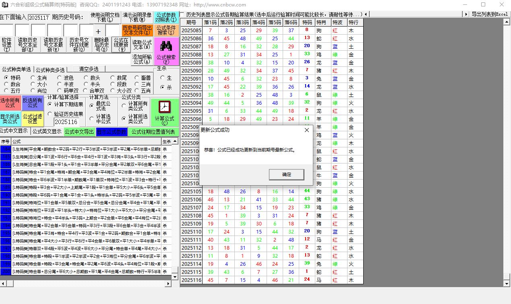Viewport: 511px width, 304px height.
Task: Switch to the 公式种类多选 tab
Action: pyautogui.click(x=50, y=70)
